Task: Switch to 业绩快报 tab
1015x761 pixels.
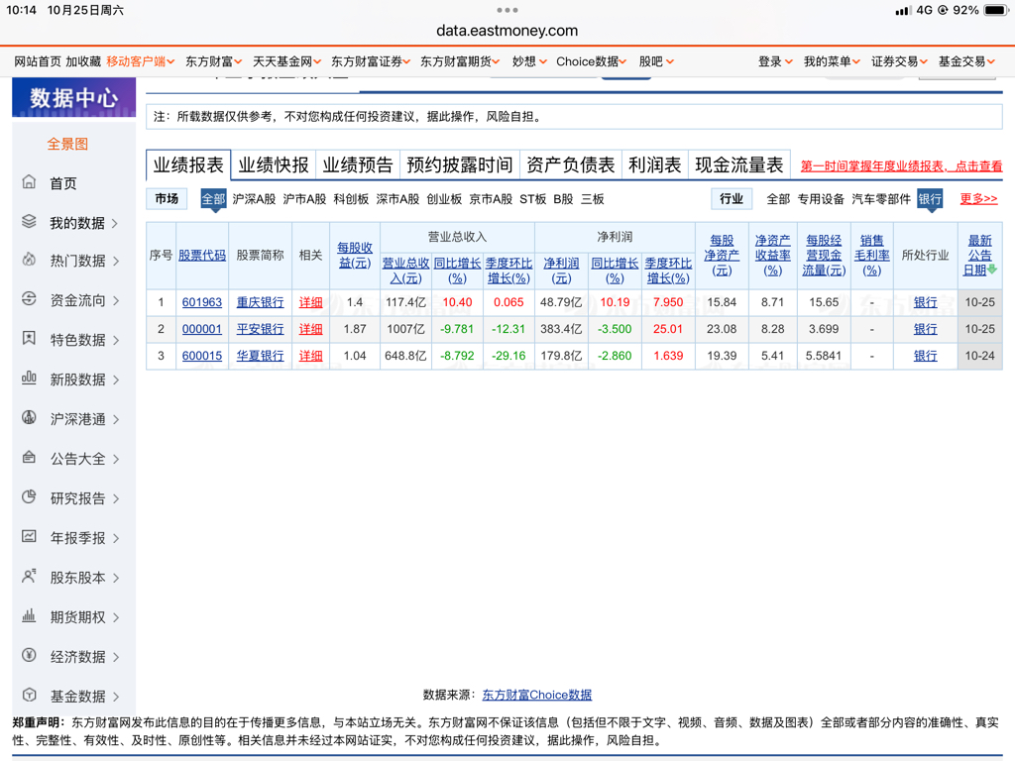Action: 274,165
